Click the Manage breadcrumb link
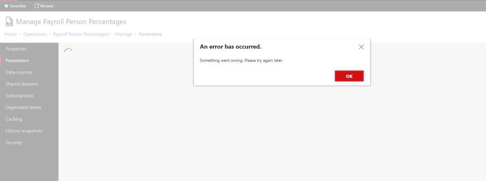Viewport: 486px width, 181px height. point(124,34)
